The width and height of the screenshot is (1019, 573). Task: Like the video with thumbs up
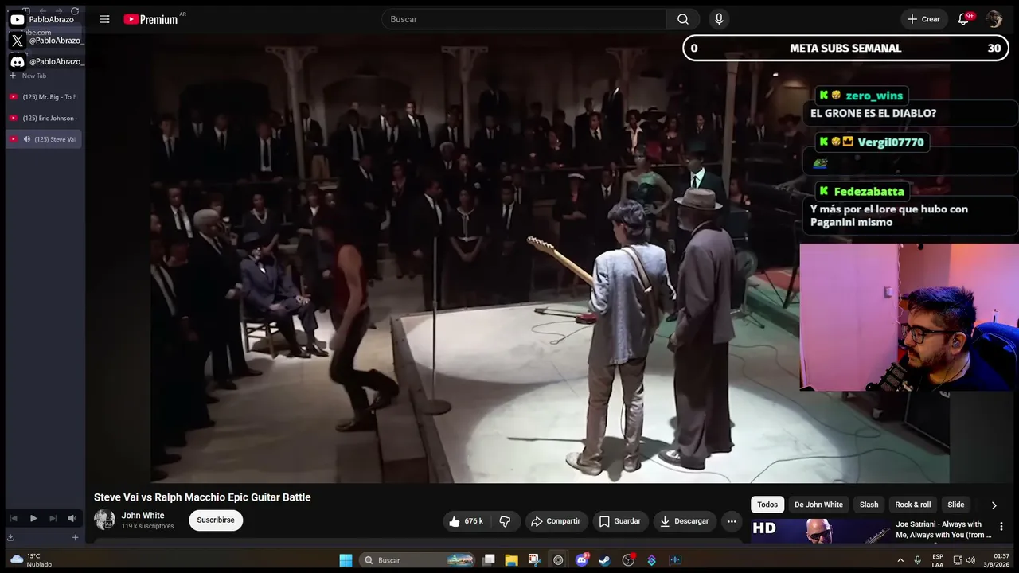465,521
